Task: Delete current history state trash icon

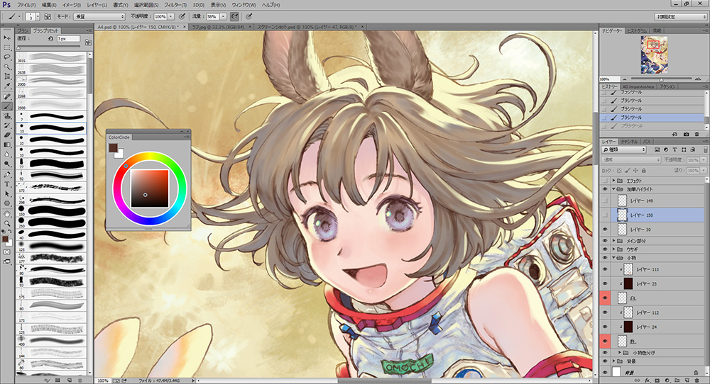Action: [697, 134]
